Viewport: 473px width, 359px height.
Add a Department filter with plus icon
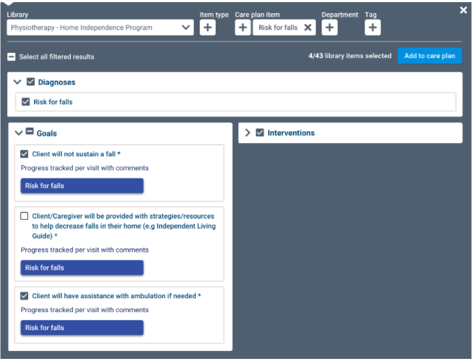click(329, 27)
